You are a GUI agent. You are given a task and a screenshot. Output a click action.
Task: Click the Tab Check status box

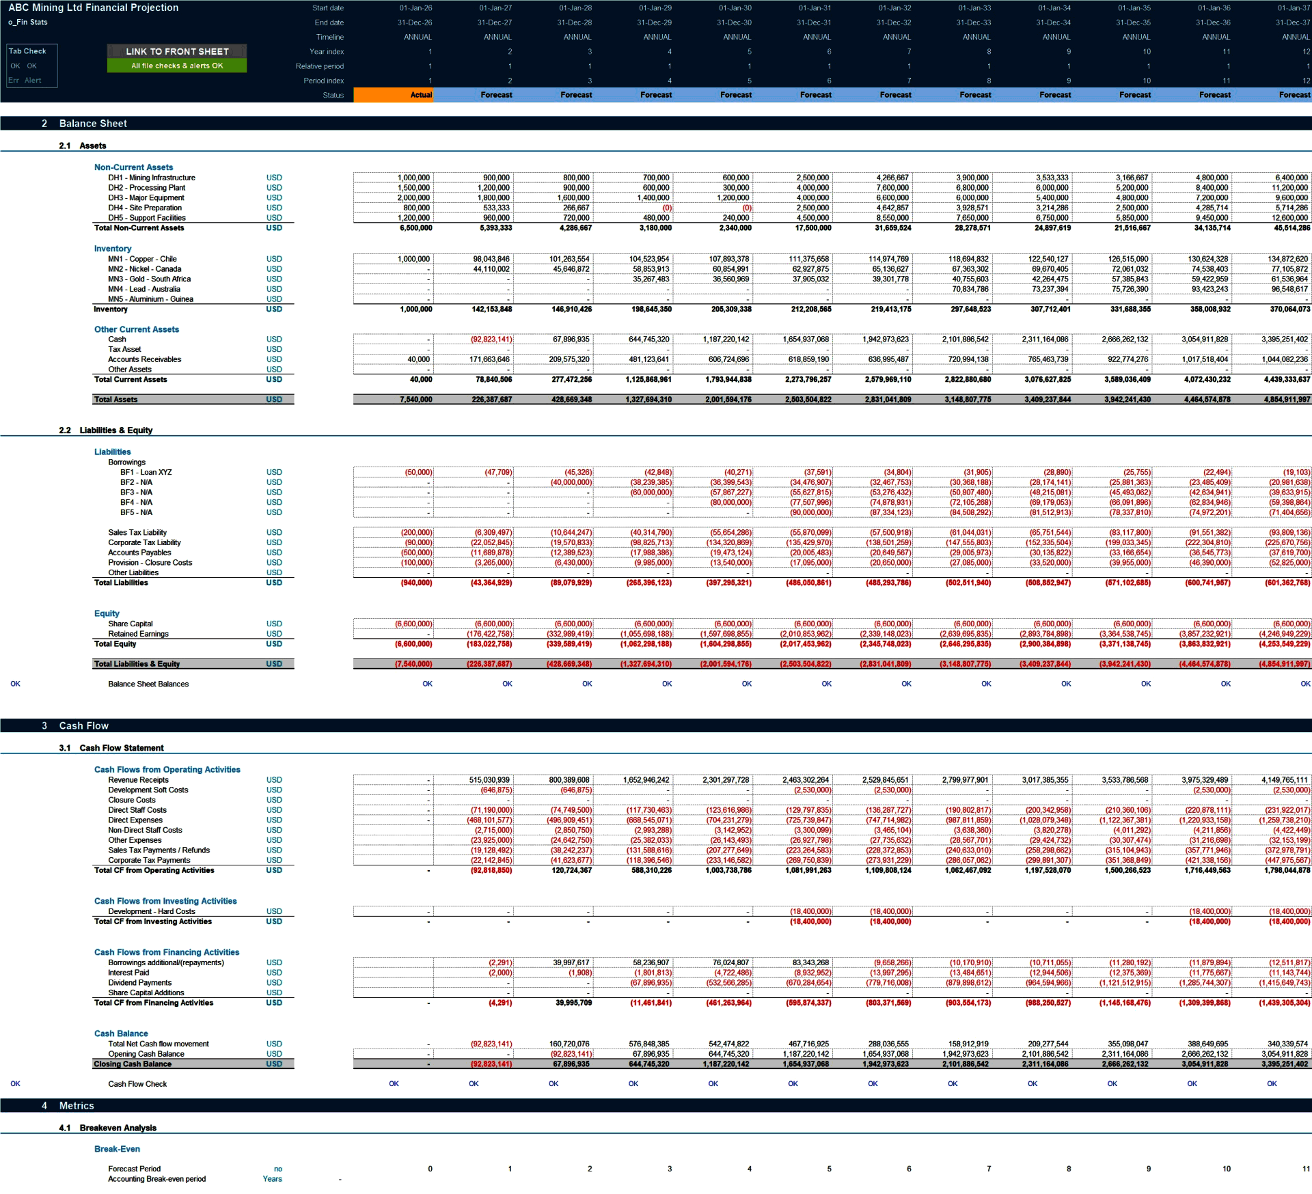point(27,51)
